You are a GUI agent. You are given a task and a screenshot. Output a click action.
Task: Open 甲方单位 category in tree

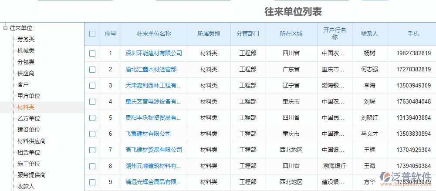29,96
